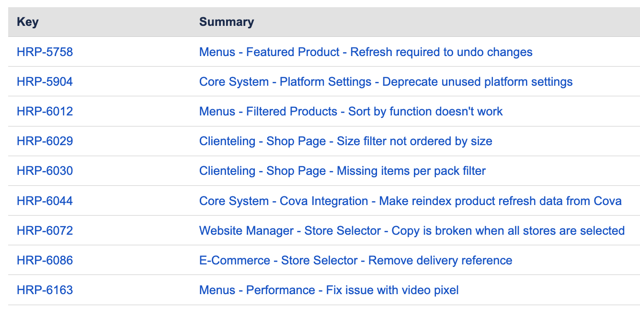This screenshot has height=320, width=640.
Task: Open issue key HRP-6029
Action: pyautogui.click(x=45, y=141)
